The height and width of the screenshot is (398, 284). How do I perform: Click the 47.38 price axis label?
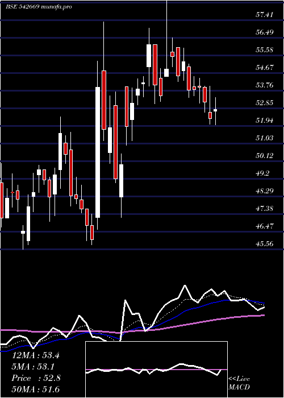[264, 209]
